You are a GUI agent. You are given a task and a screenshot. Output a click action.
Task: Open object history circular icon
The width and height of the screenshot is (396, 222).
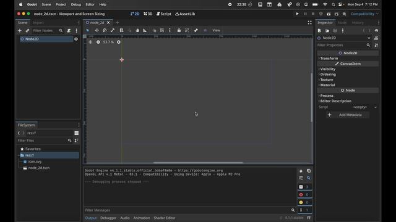(376, 31)
